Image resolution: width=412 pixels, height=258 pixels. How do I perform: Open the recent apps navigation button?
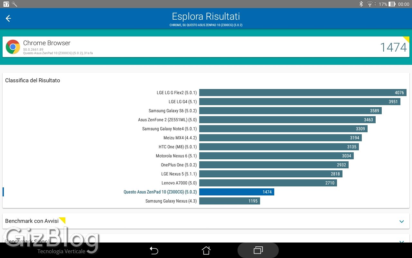coord(258,250)
